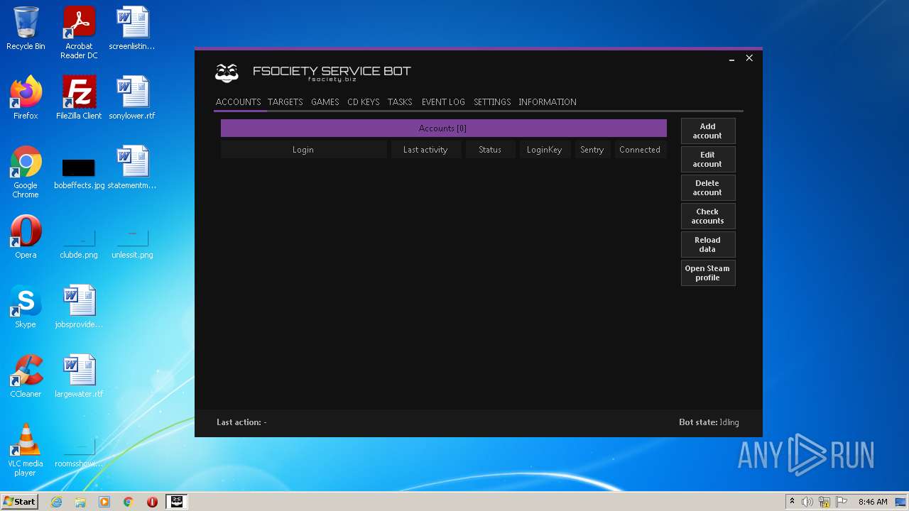The image size is (909, 511).
Task: Open the SETTINGS tab
Action: (x=492, y=102)
